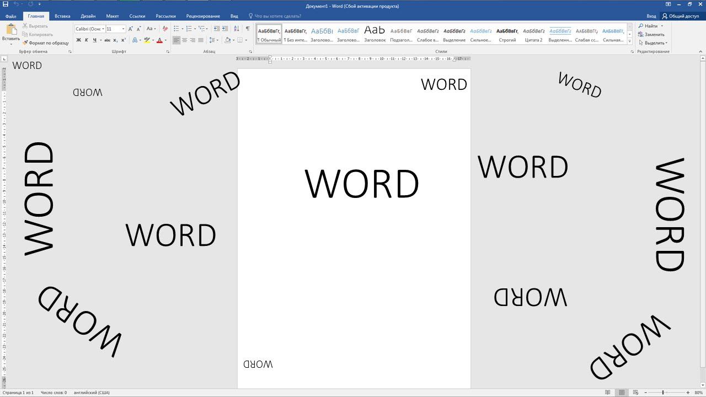Justify the paragraph text
706x397 pixels.
point(201,40)
